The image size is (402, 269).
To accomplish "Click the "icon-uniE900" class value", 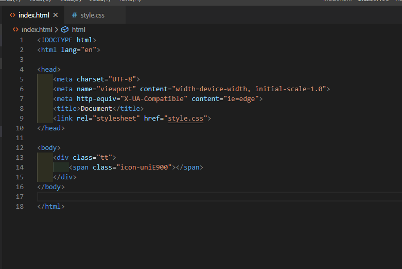I will (x=144, y=167).
